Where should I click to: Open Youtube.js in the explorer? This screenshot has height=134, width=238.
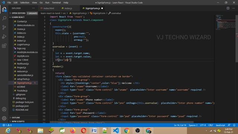pos(22,90)
